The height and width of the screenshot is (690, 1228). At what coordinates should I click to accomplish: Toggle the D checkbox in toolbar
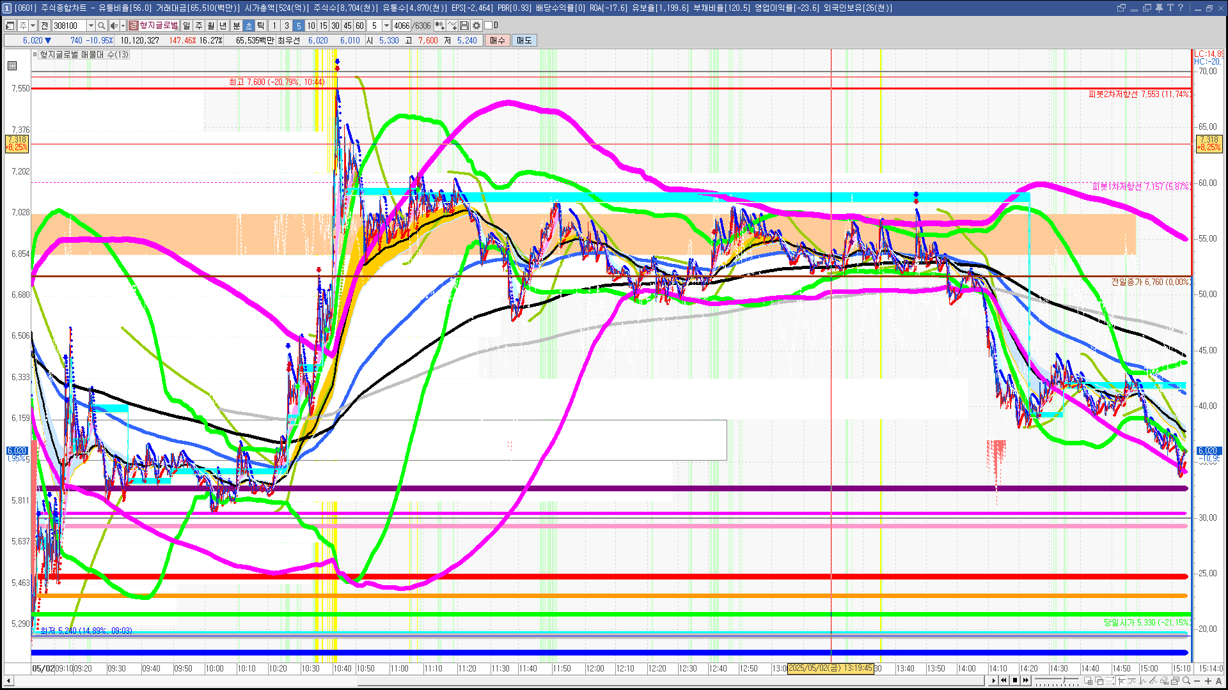(489, 26)
